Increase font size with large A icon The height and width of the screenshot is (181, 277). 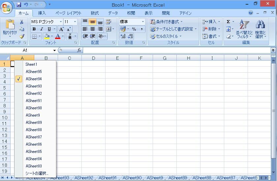tap(61, 29)
